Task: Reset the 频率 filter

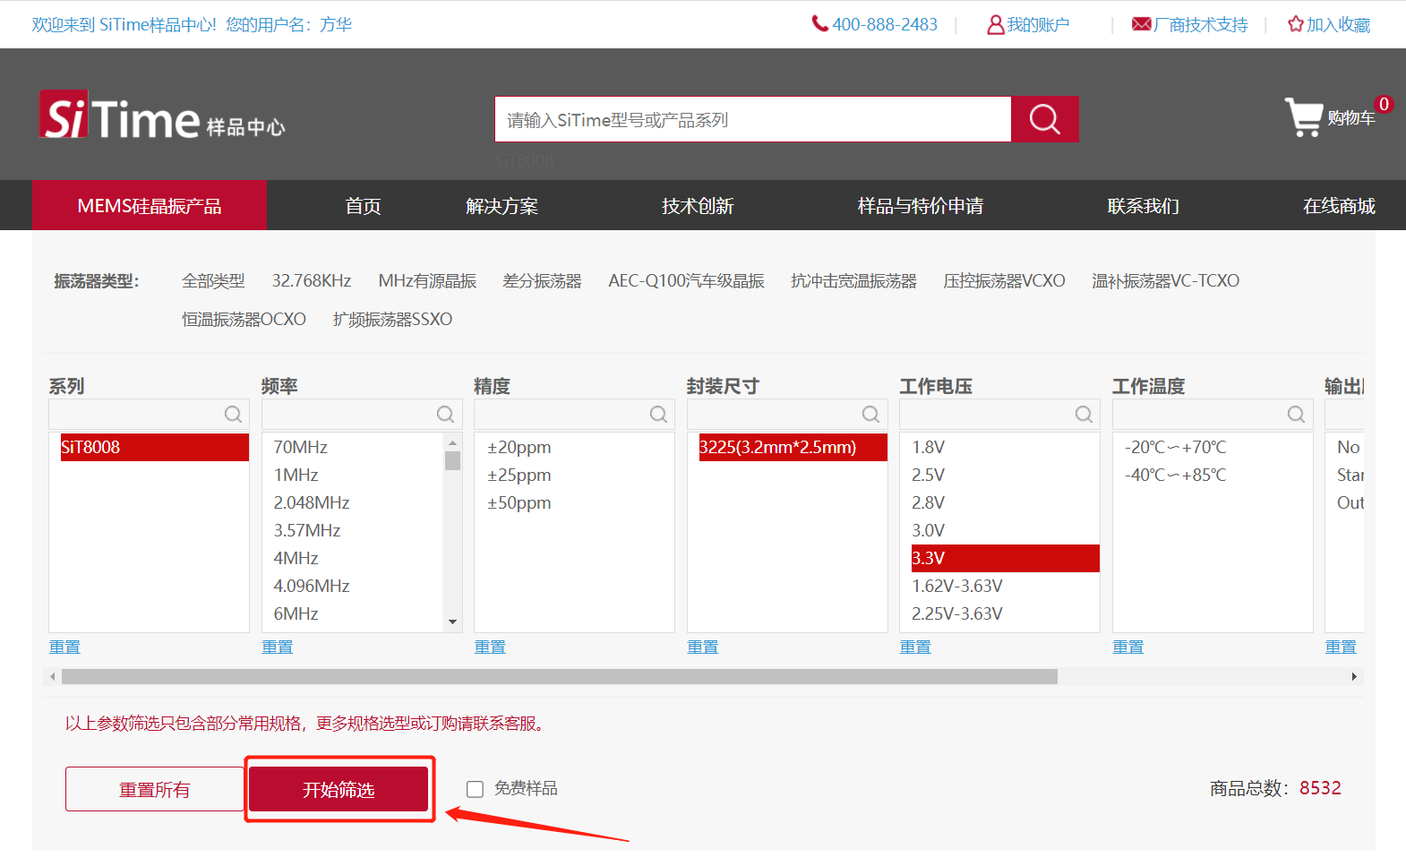Action: [278, 647]
